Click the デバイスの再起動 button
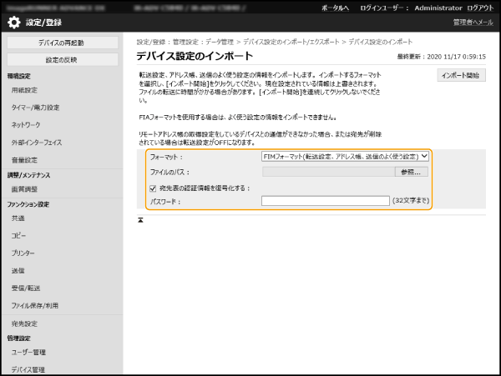The width and height of the screenshot is (501, 376). pyautogui.click(x=60, y=43)
